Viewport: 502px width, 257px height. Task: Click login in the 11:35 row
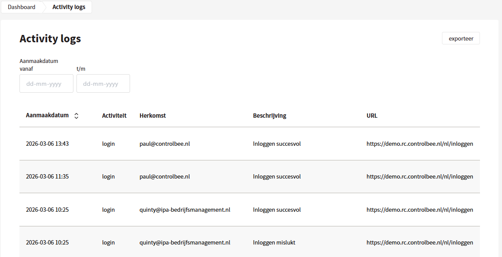(x=108, y=176)
